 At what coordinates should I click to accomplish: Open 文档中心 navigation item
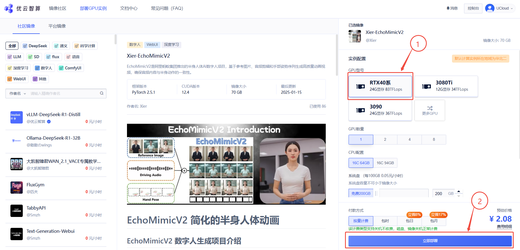129,8
